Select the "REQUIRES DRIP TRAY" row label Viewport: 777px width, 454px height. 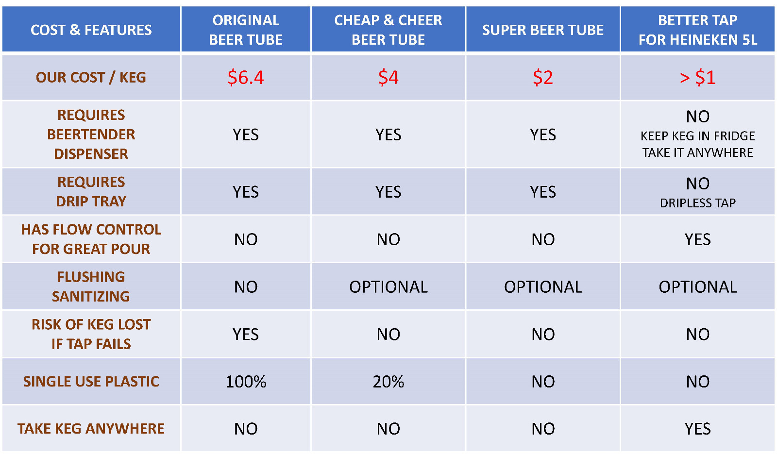click(x=91, y=191)
